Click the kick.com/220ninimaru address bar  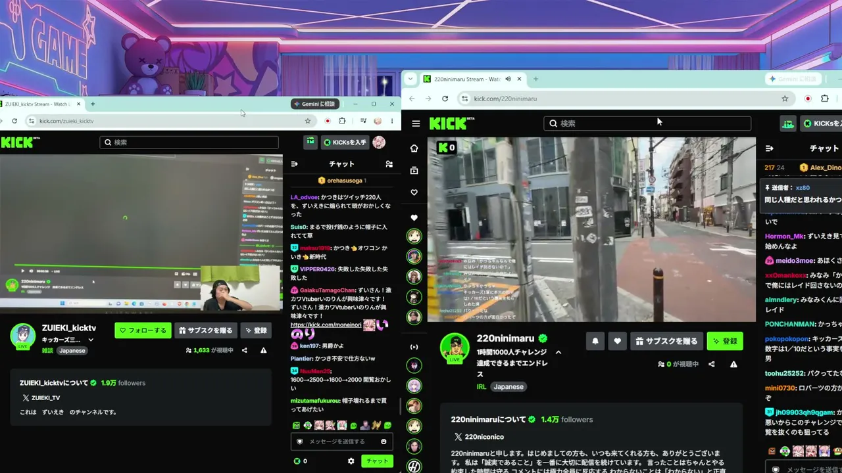625,99
